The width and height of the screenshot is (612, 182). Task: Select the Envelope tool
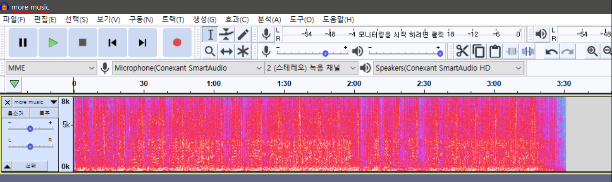tap(227, 34)
